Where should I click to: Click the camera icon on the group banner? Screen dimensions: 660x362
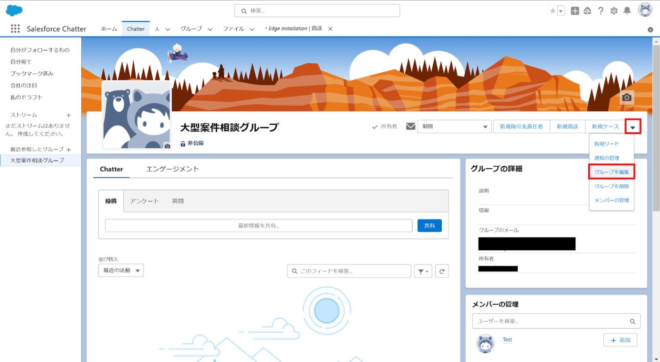pyautogui.click(x=626, y=97)
